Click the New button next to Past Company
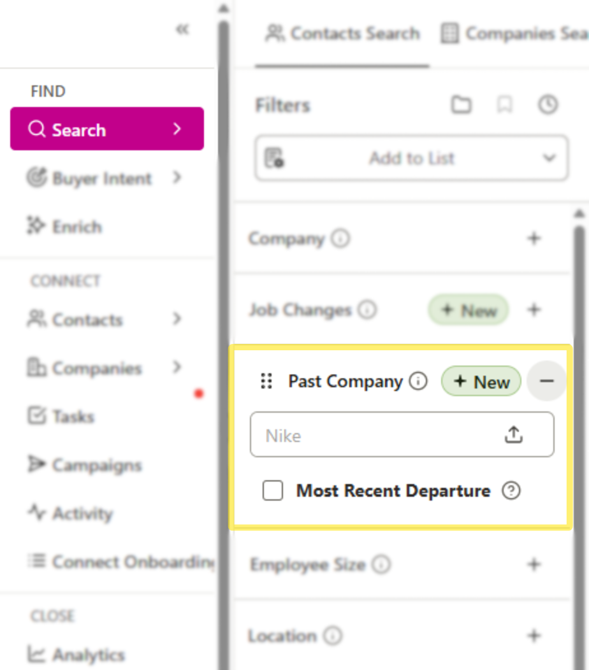589x670 pixels. tap(481, 381)
